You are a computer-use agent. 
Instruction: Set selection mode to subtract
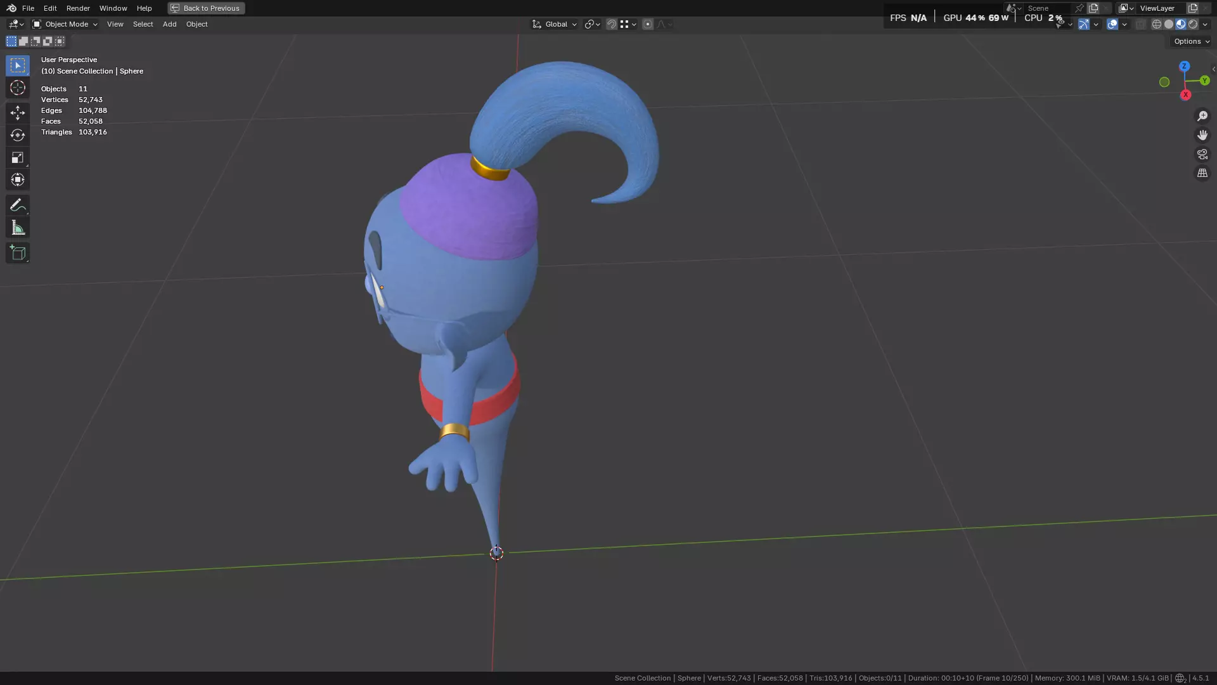[35, 41]
